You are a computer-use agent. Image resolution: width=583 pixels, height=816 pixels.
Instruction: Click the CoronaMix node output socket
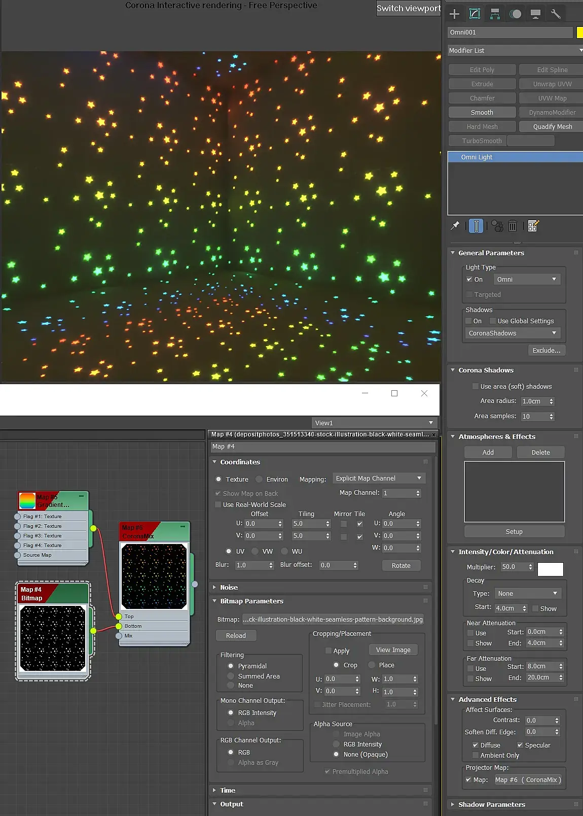195,584
